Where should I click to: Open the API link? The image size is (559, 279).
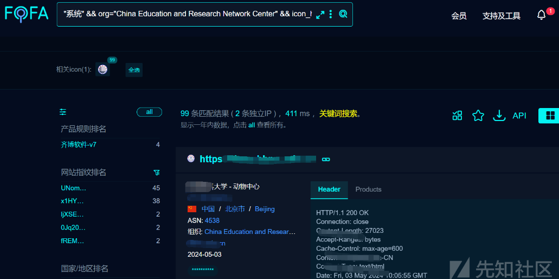(x=519, y=116)
